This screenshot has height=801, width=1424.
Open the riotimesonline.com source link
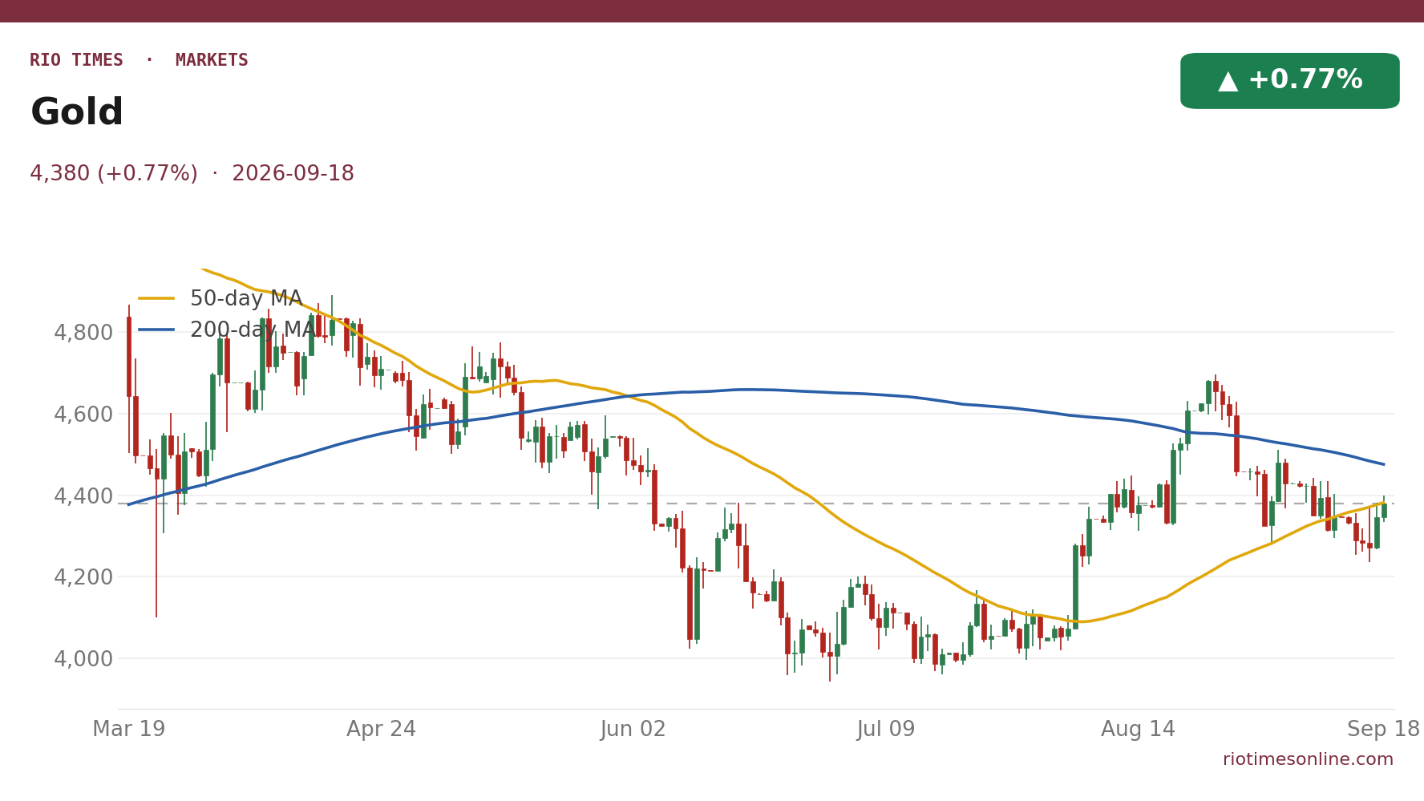pyautogui.click(x=1308, y=759)
